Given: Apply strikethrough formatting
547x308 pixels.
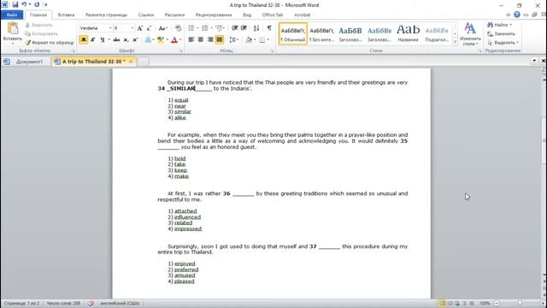Looking at the screenshot, I should tap(116, 40).
